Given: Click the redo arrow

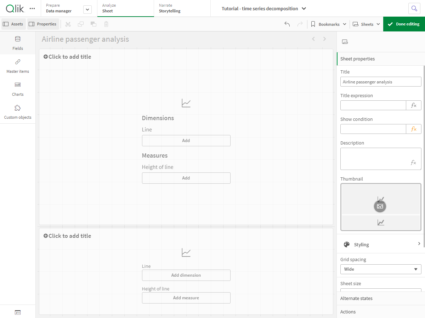Looking at the screenshot, I should pos(300,24).
